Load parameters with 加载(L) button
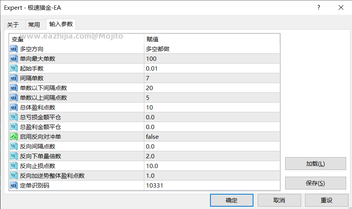 point(315,164)
